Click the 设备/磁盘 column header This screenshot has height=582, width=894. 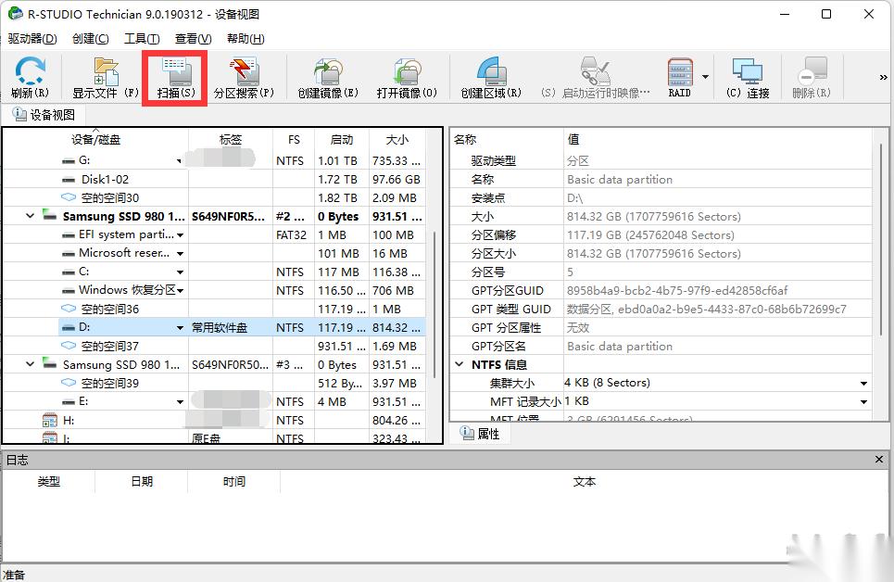coord(95,139)
